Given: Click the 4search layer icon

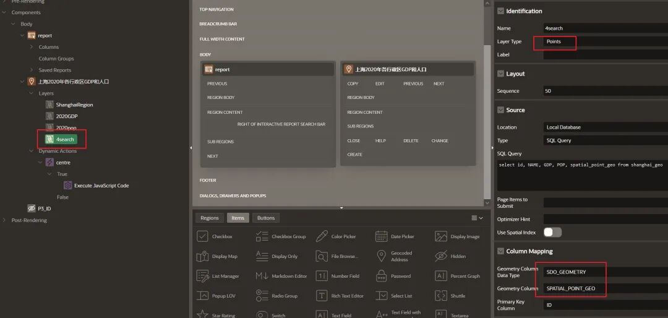Looking at the screenshot, I should pyautogui.click(x=49, y=139).
